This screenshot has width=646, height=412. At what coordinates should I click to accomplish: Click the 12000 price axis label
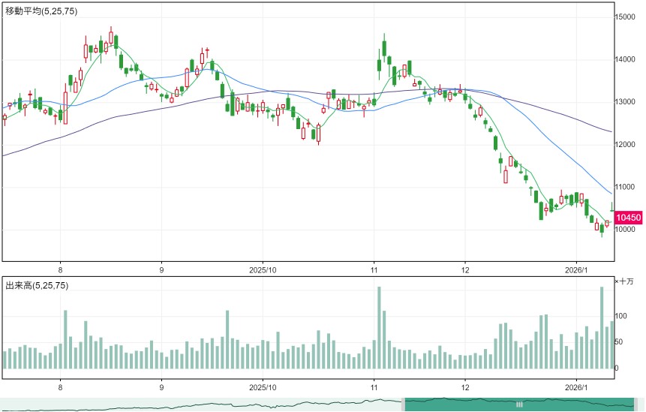(624, 145)
